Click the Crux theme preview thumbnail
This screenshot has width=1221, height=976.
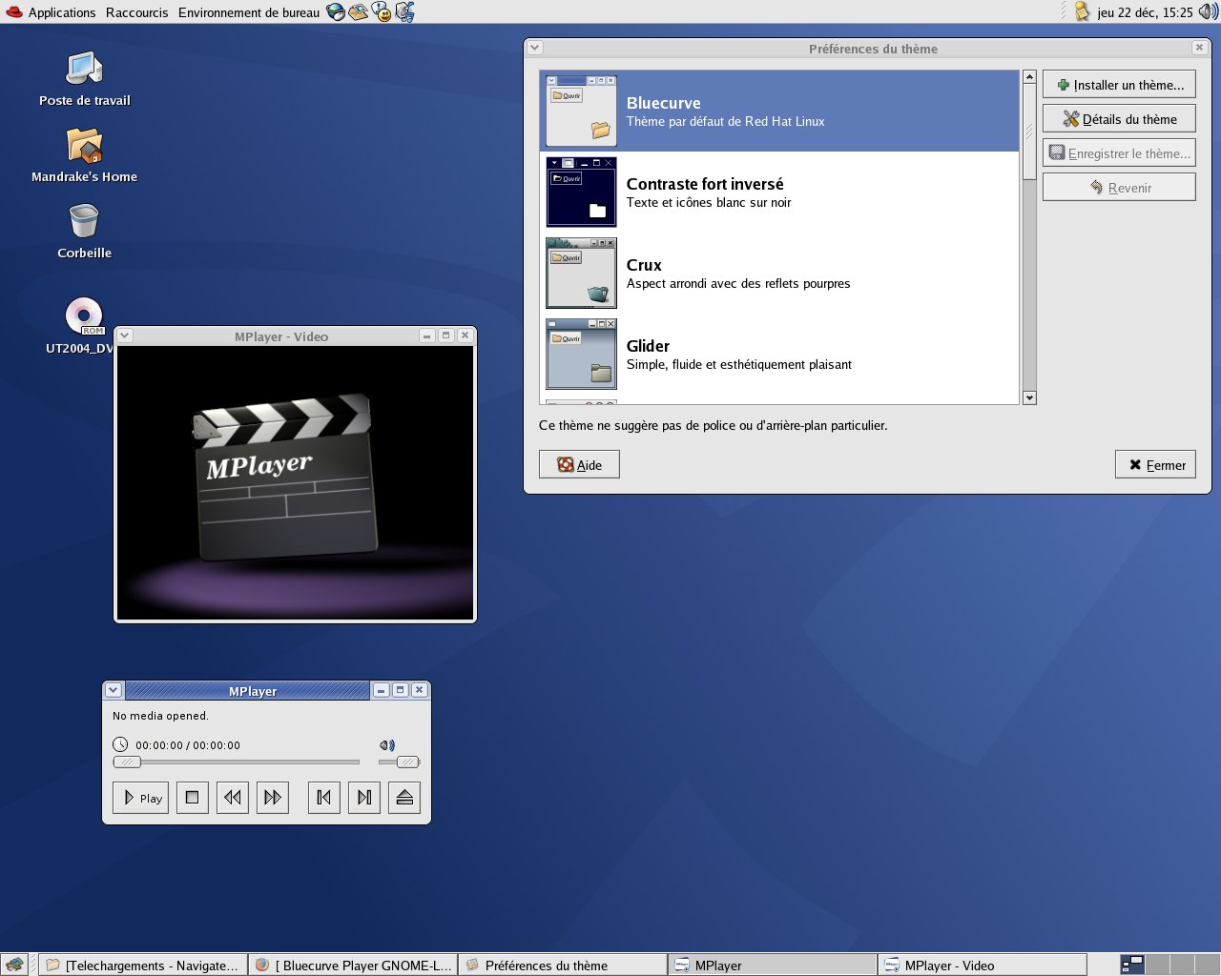pos(581,273)
